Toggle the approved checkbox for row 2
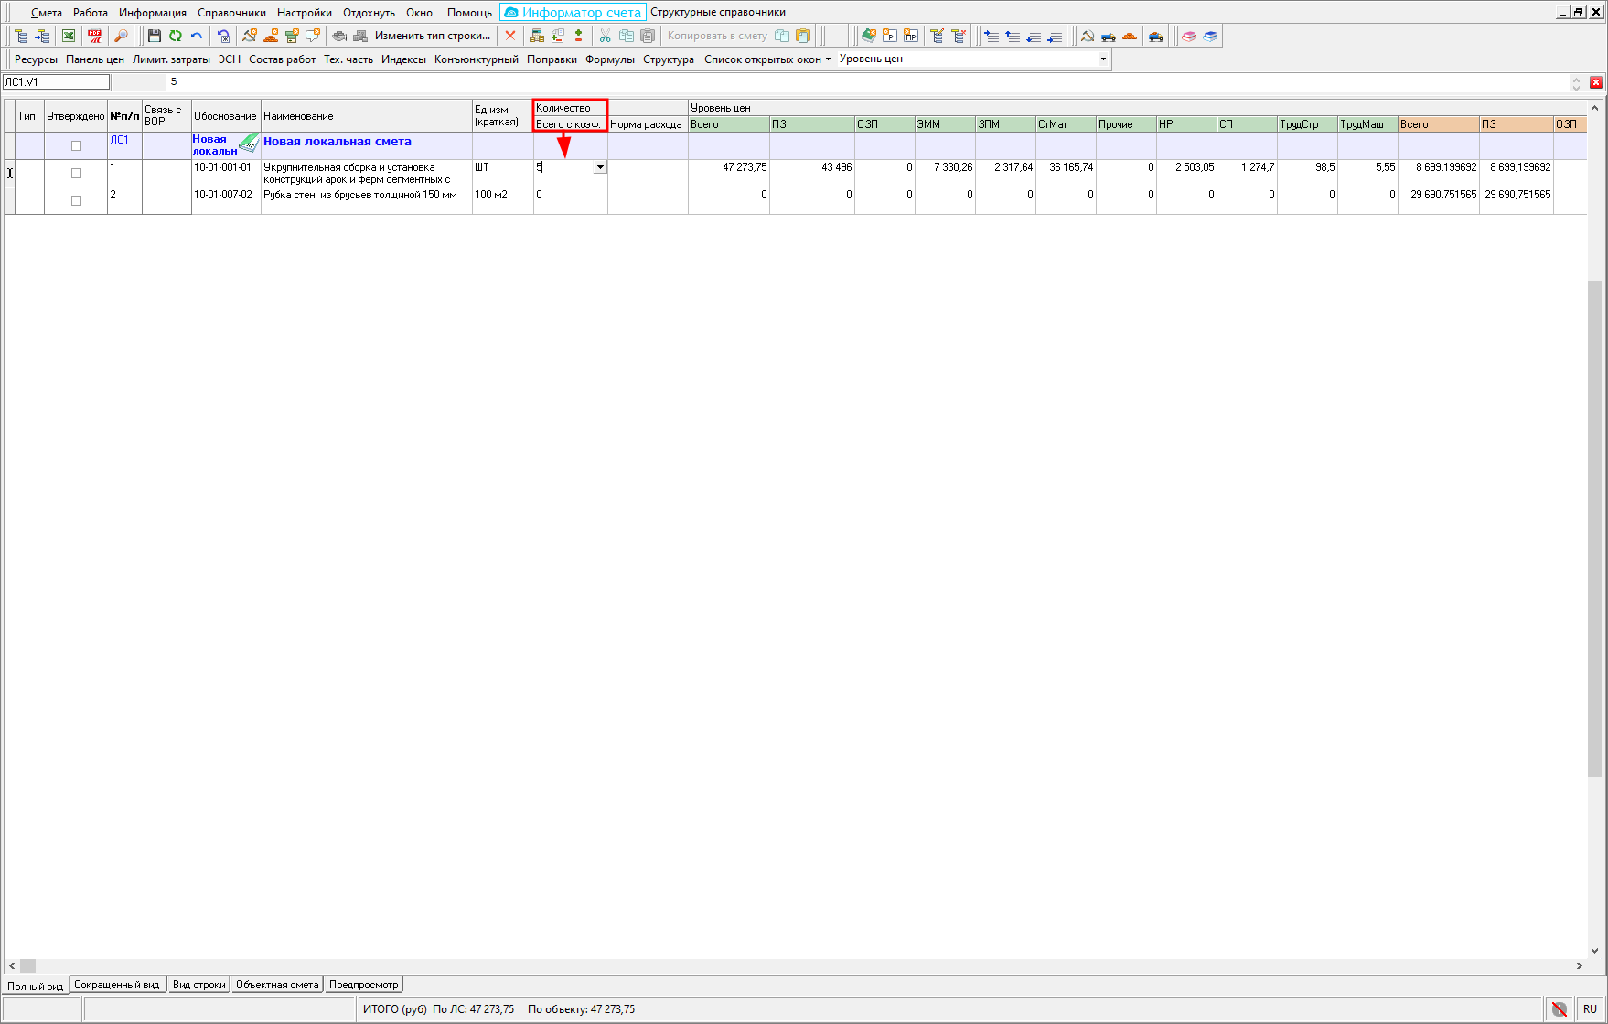This screenshot has width=1608, height=1024. click(76, 201)
